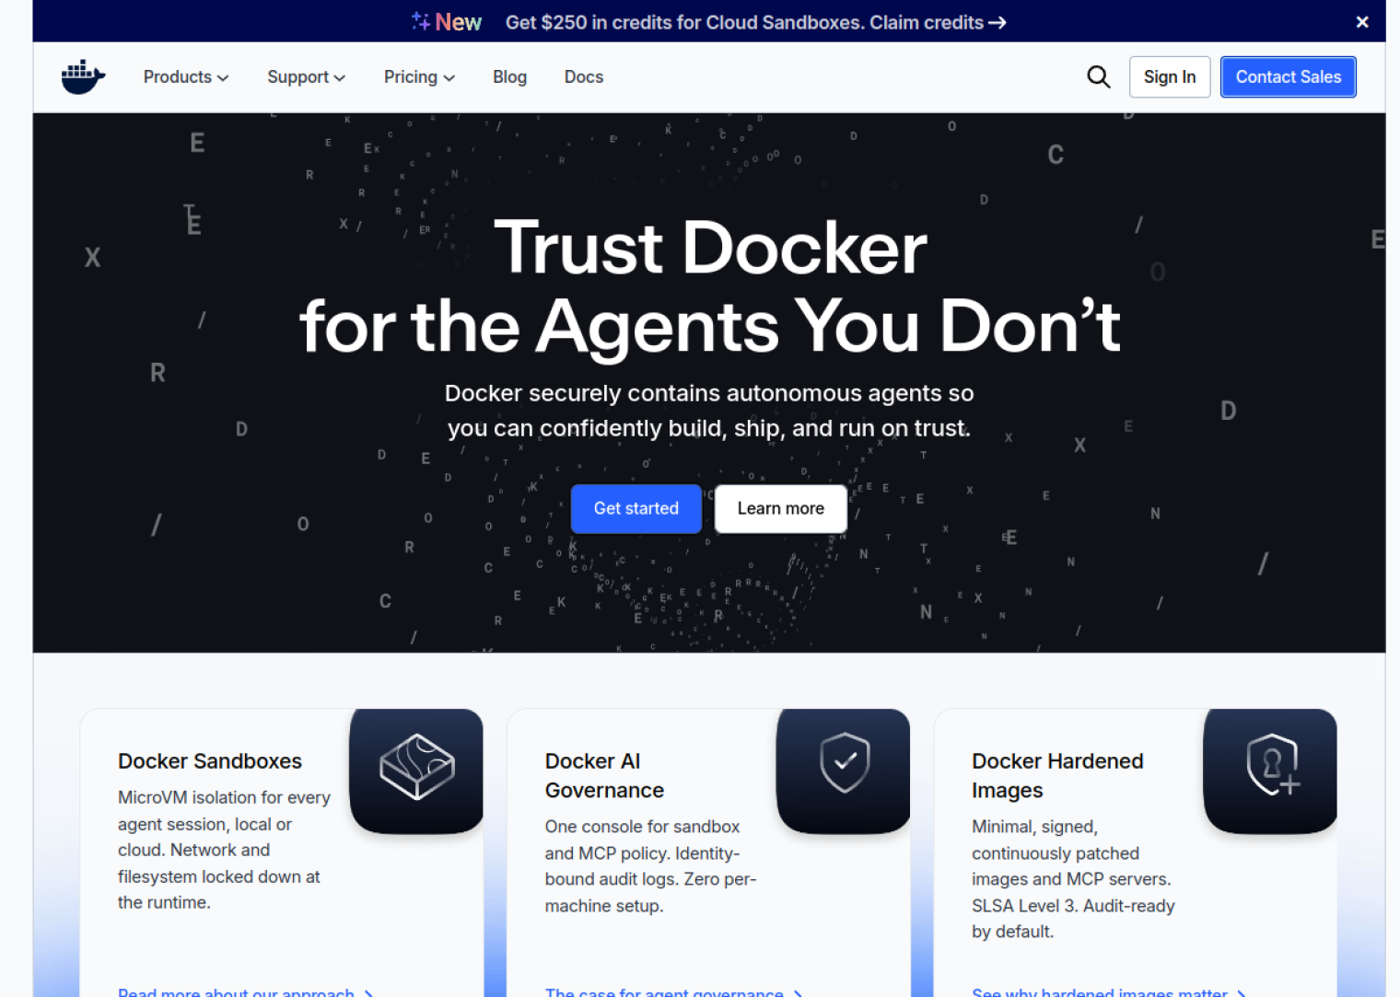Open 'Read more about our approach' link
1400x997 pixels.
coord(245,992)
